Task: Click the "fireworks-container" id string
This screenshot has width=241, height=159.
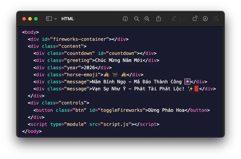Action: 79,39
